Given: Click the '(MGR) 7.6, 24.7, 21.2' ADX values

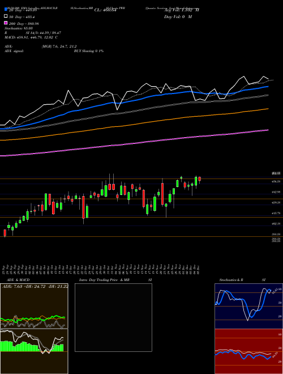Looking at the screenshot, I should [59, 46].
